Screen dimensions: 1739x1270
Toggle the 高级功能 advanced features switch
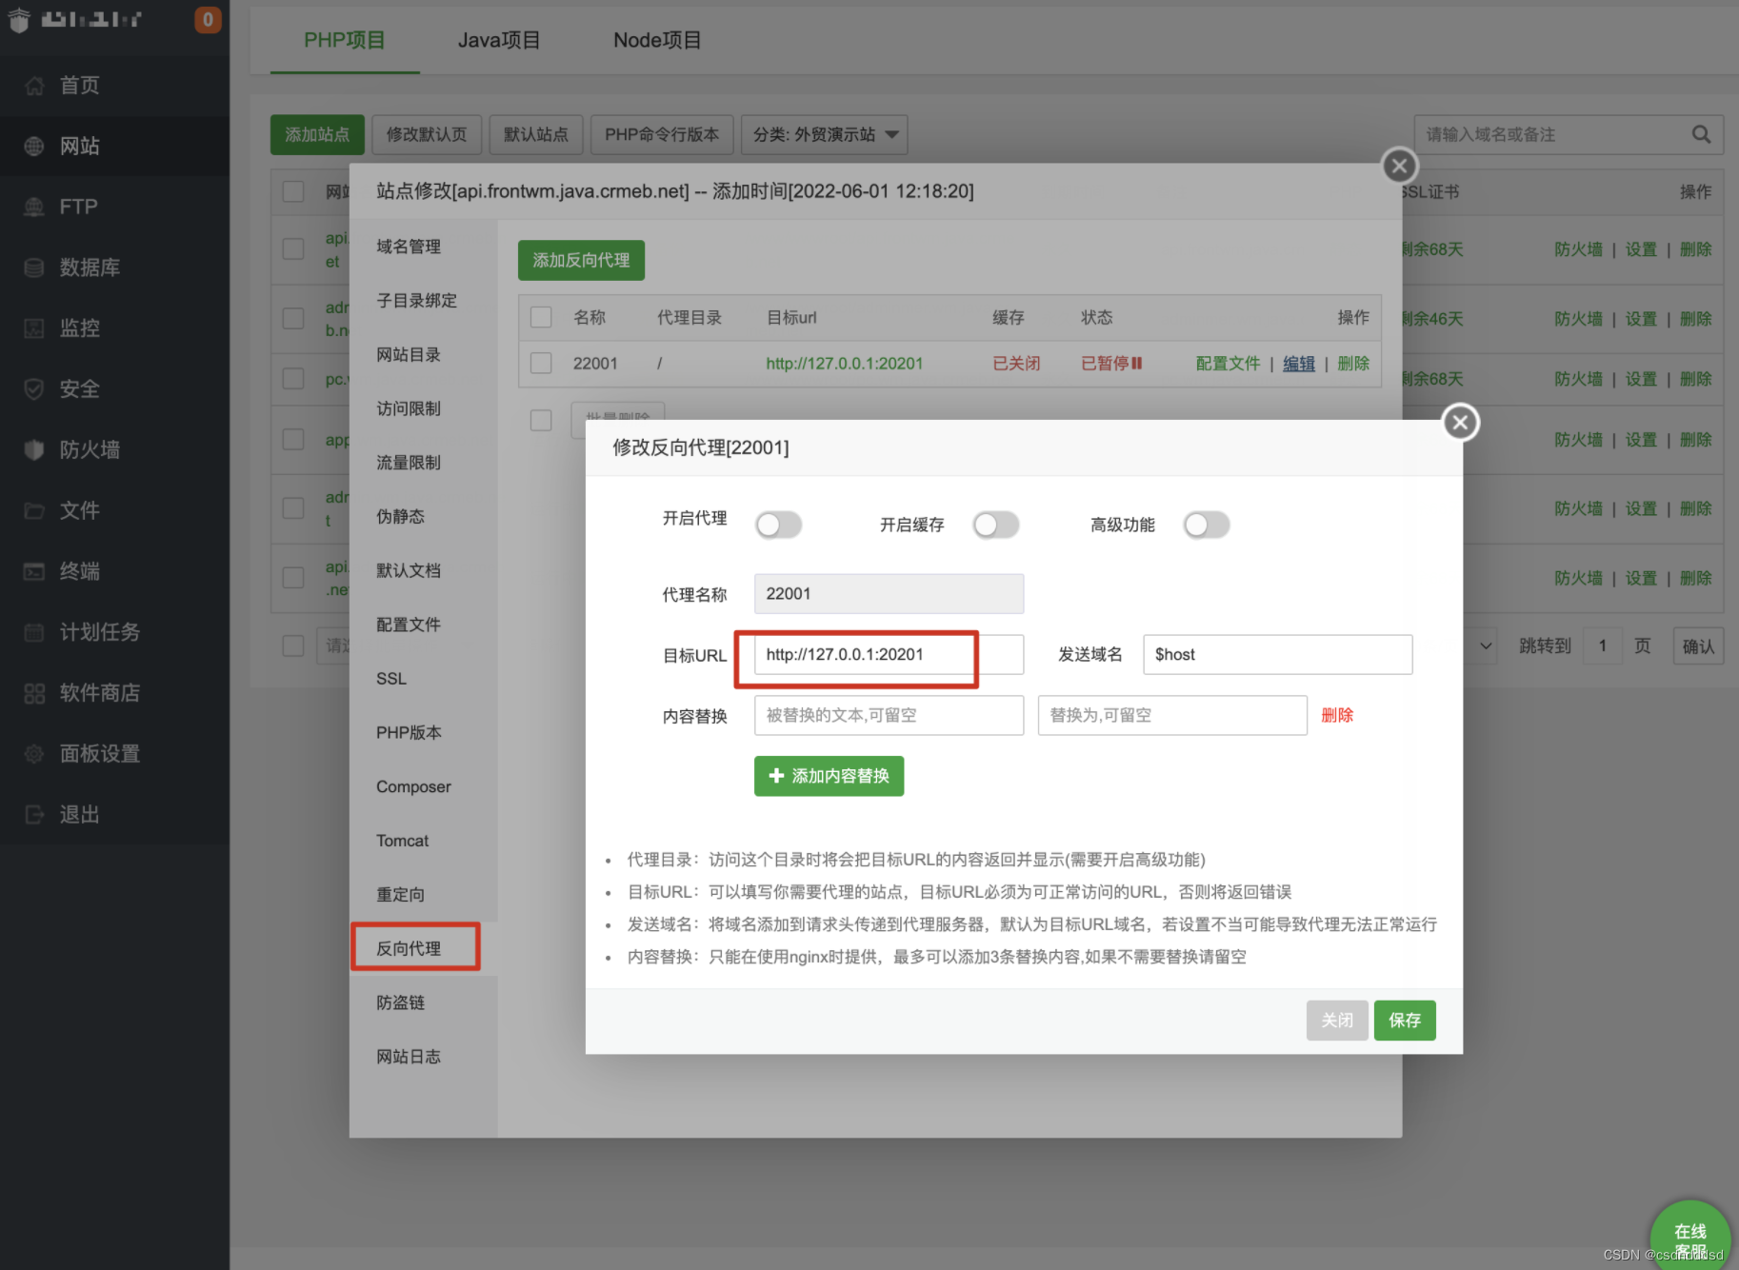tap(1207, 525)
